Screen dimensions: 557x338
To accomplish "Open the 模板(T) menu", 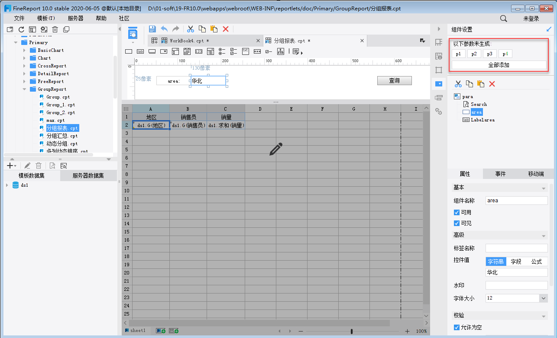I will (46, 18).
